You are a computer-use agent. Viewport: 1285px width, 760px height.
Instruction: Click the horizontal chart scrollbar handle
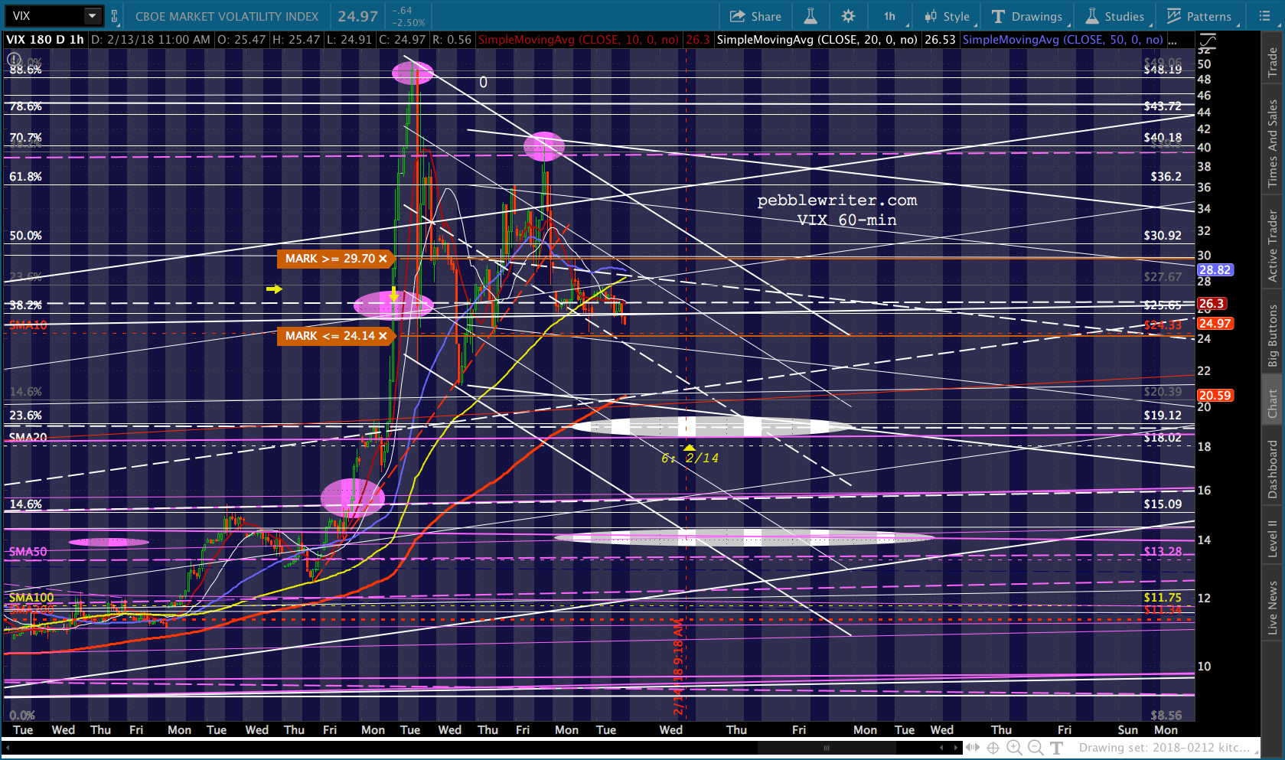click(826, 748)
